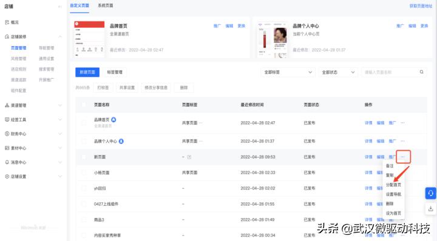Click the 渠道管理 sidebar icon
Viewport: 437px width, 241px height.
(x=7, y=105)
